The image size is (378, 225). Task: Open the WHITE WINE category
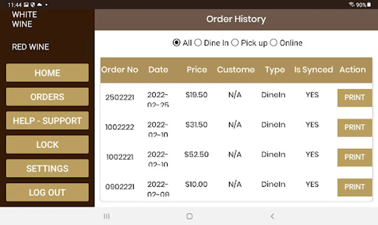[24, 19]
